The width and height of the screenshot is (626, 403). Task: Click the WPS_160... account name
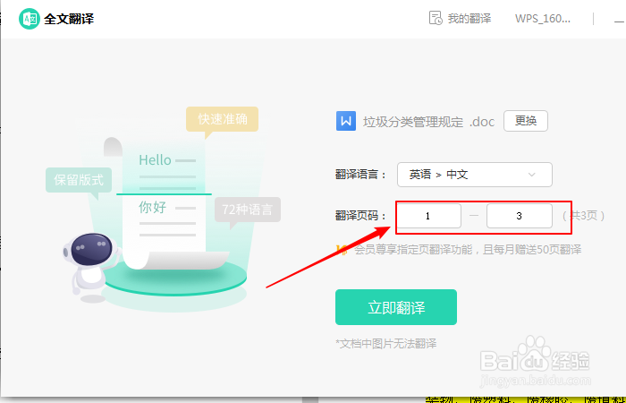coord(543,19)
